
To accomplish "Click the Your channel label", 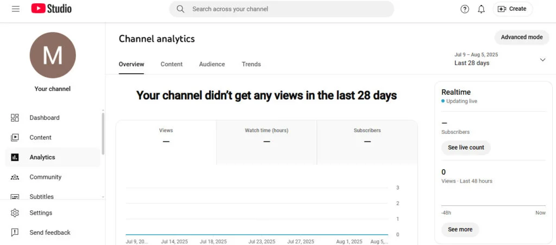I will click(x=53, y=89).
